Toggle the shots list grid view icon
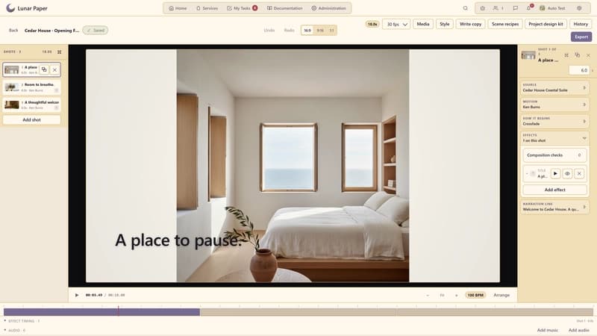The image size is (597, 336). click(60, 52)
